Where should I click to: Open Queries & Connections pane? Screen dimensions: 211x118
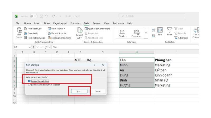[x=97, y=29]
